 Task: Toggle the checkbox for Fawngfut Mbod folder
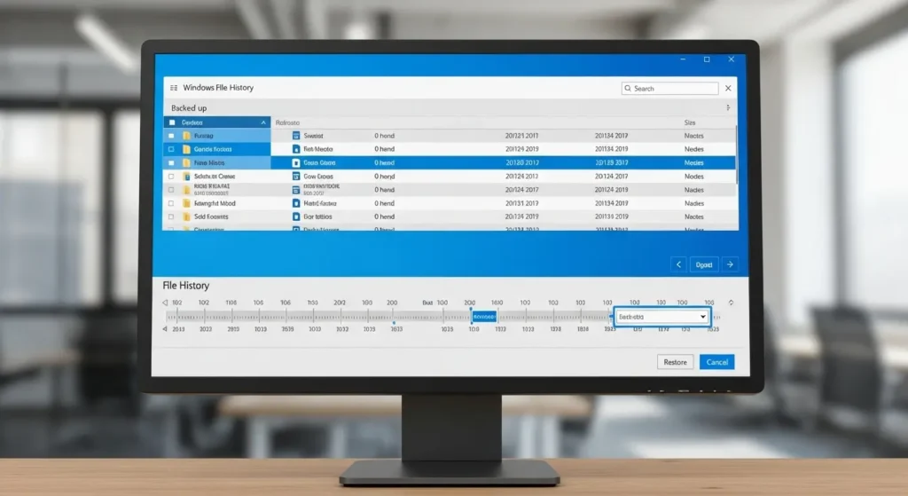click(x=171, y=203)
